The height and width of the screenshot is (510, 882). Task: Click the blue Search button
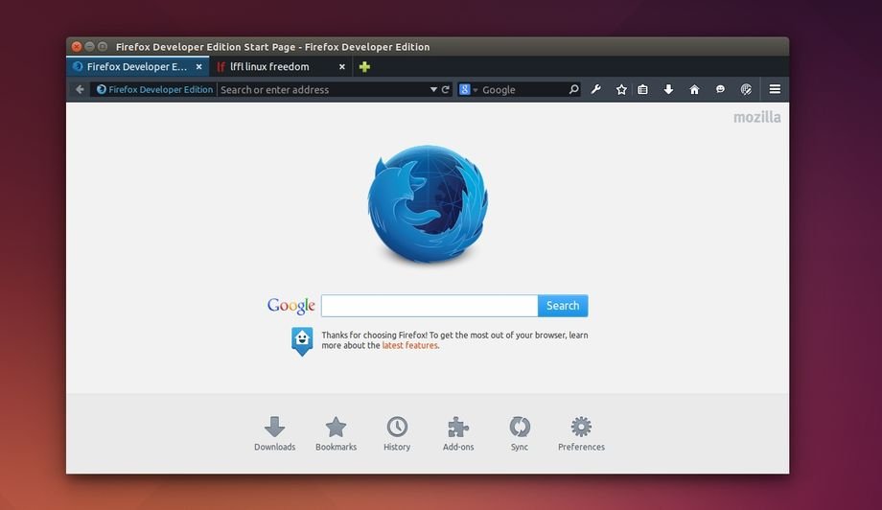point(563,305)
